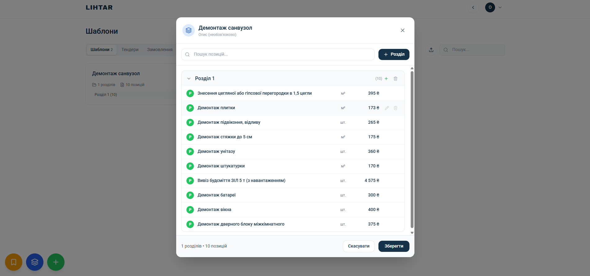This screenshot has width=590, height=276.
Task: Click the modal's vertical scrollbar
Action: tap(412, 149)
